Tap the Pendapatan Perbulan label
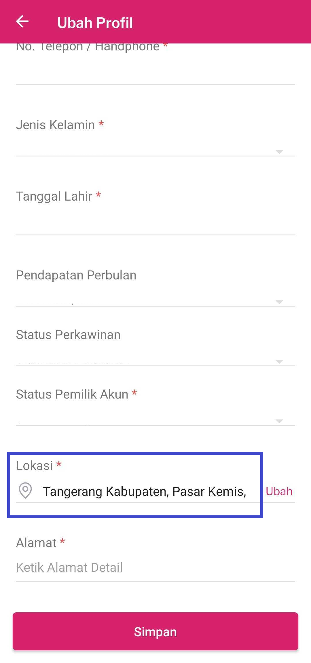Screen dimensions: 311x663 [76, 275]
